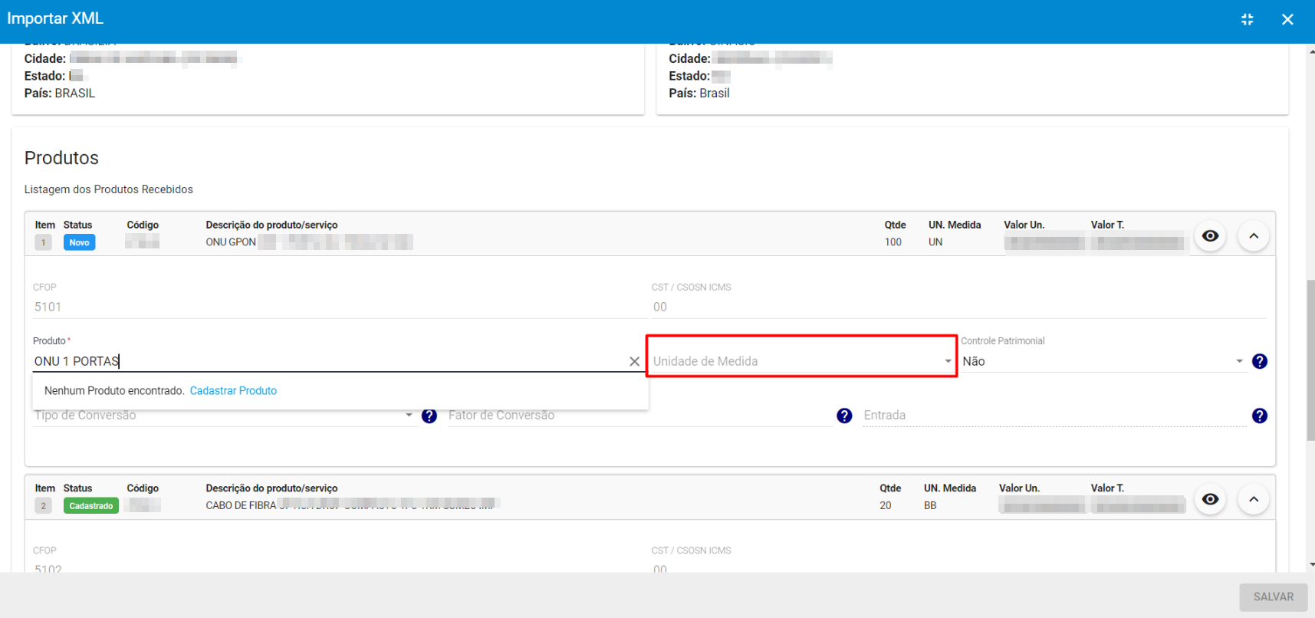Open help for Controle Patrimonial
The height and width of the screenshot is (618, 1315).
click(1260, 361)
